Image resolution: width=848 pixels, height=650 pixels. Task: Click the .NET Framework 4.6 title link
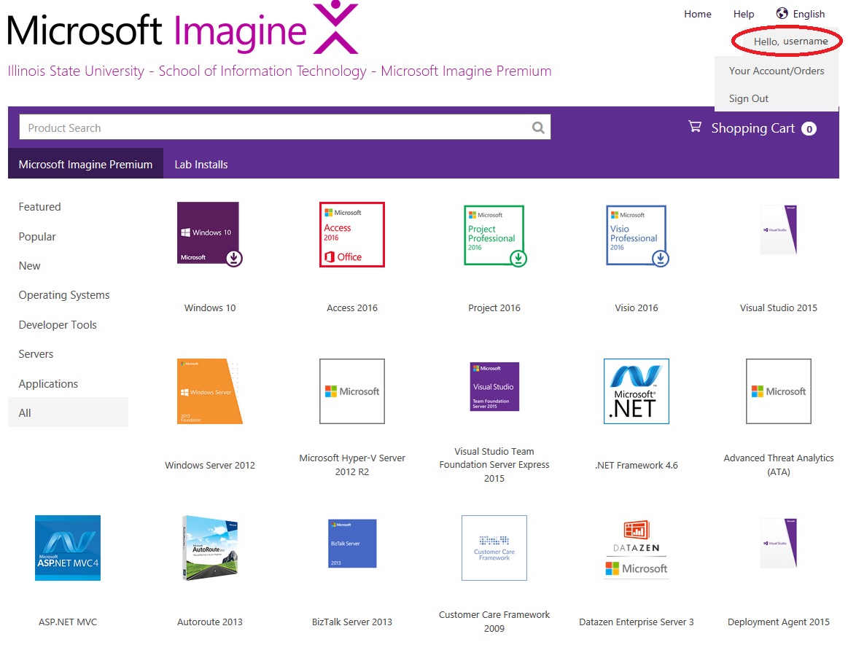click(637, 465)
